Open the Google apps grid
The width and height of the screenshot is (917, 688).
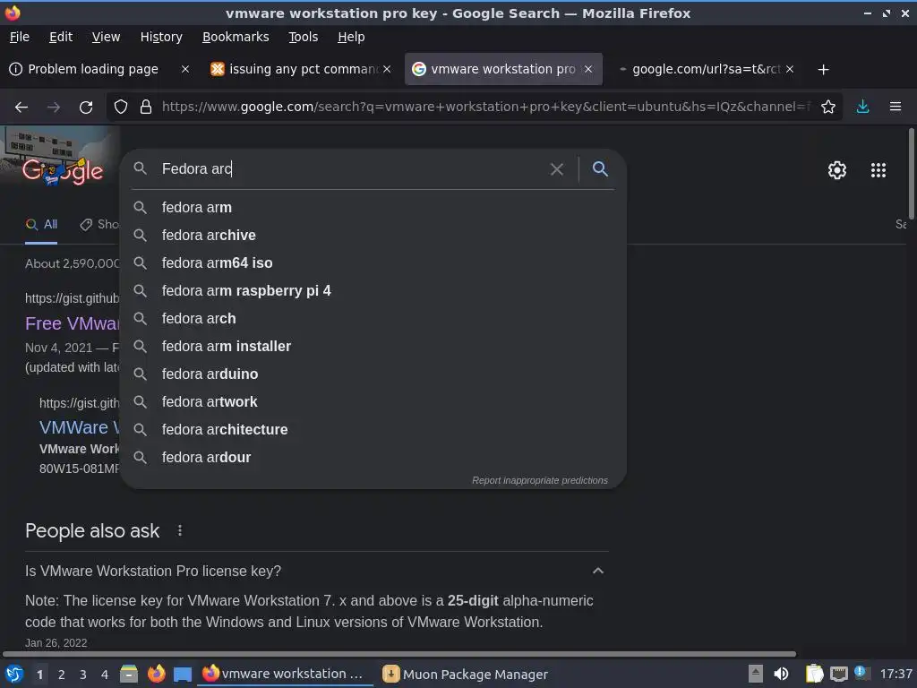click(x=878, y=170)
